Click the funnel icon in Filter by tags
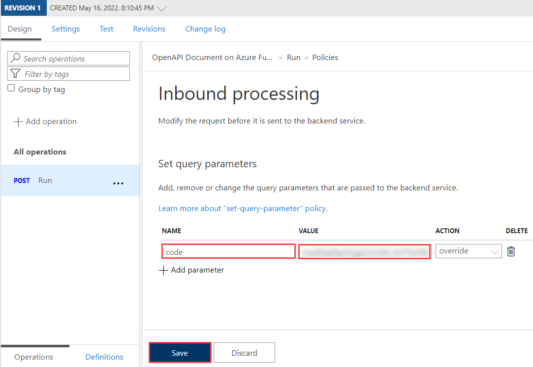This screenshot has height=367, width=533. [15, 73]
